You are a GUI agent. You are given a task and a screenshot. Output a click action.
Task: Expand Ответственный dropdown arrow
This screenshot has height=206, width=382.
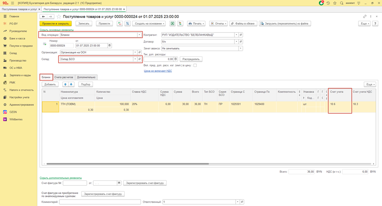pos(238,202)
